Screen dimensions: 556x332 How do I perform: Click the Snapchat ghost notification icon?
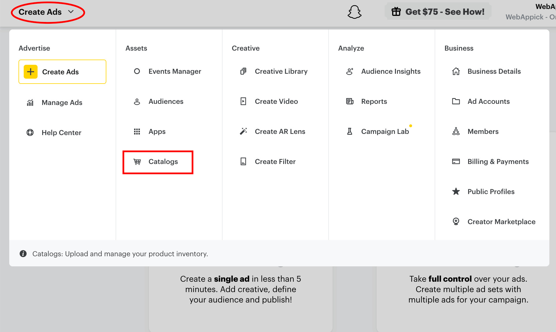click(354, 12)
